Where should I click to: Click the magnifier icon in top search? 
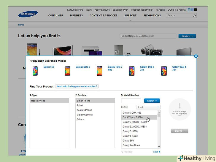tap(194, 15)
